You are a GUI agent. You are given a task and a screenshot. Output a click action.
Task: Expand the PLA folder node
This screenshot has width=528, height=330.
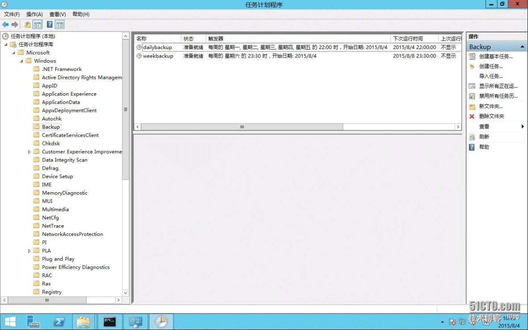click(29, 251)
